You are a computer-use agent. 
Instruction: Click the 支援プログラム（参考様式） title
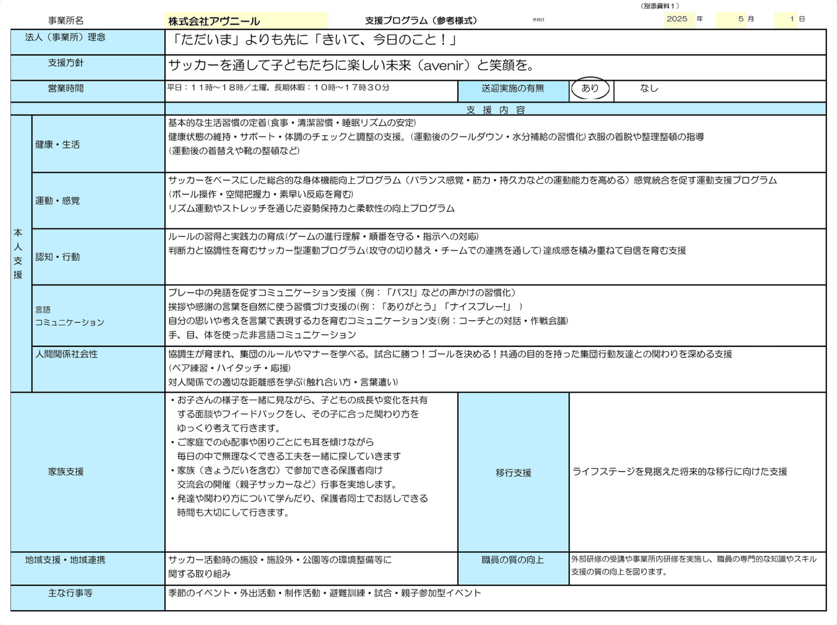point(421,20)
